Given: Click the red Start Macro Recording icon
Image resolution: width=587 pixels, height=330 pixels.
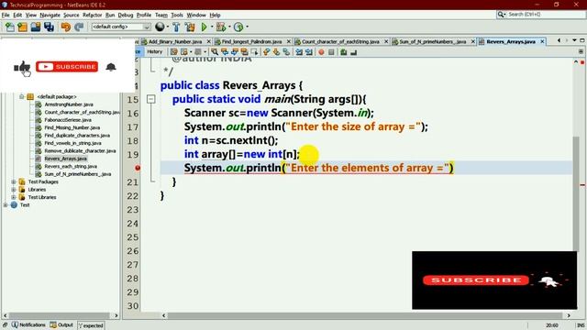Looking at the screenshot, I should pos(321,52).
